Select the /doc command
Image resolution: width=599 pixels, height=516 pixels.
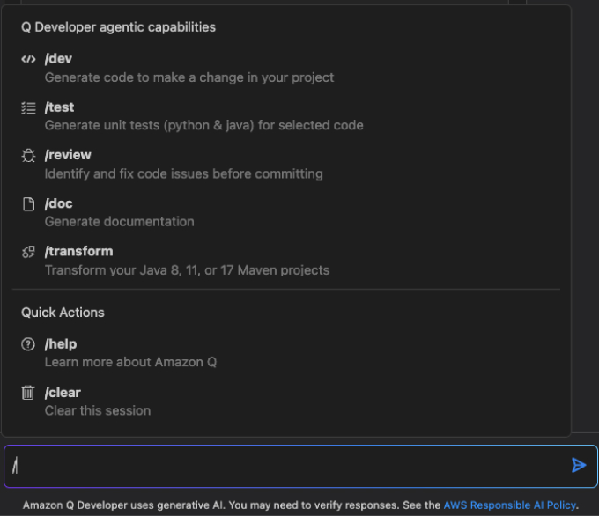[x=286, y=212]
